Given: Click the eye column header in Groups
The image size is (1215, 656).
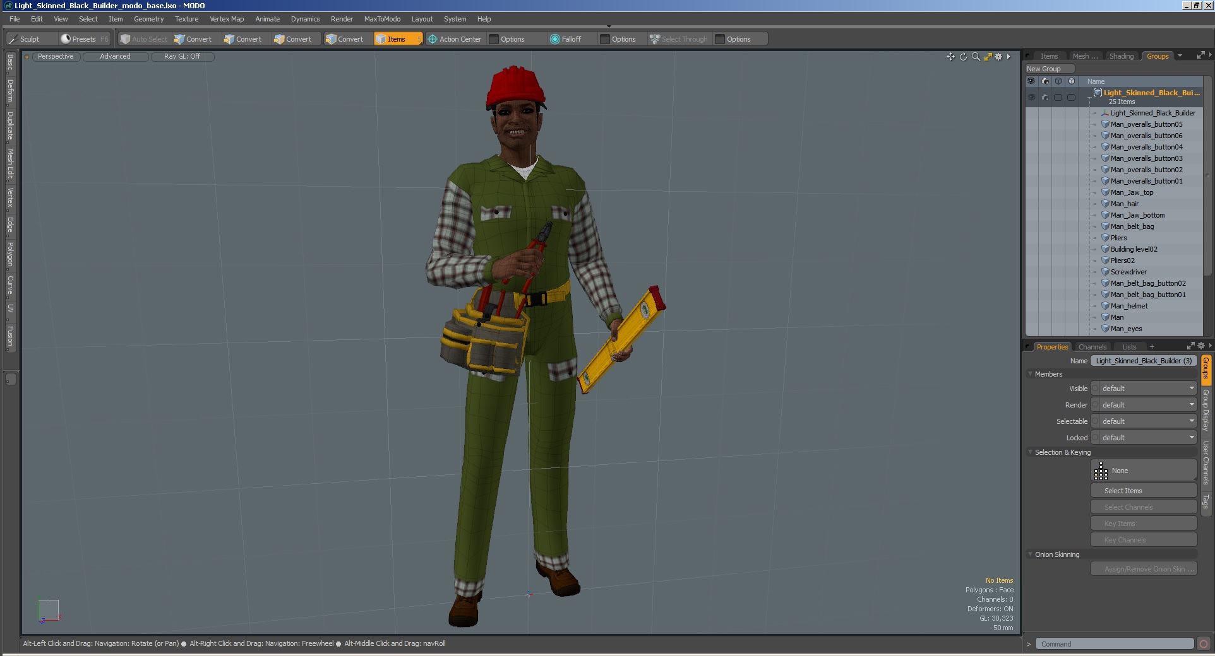Looking at the screenshot, I should point(1031,81).
